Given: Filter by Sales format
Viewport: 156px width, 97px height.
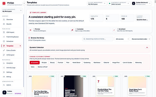Looking at the screenshot, I should (33, 67).
